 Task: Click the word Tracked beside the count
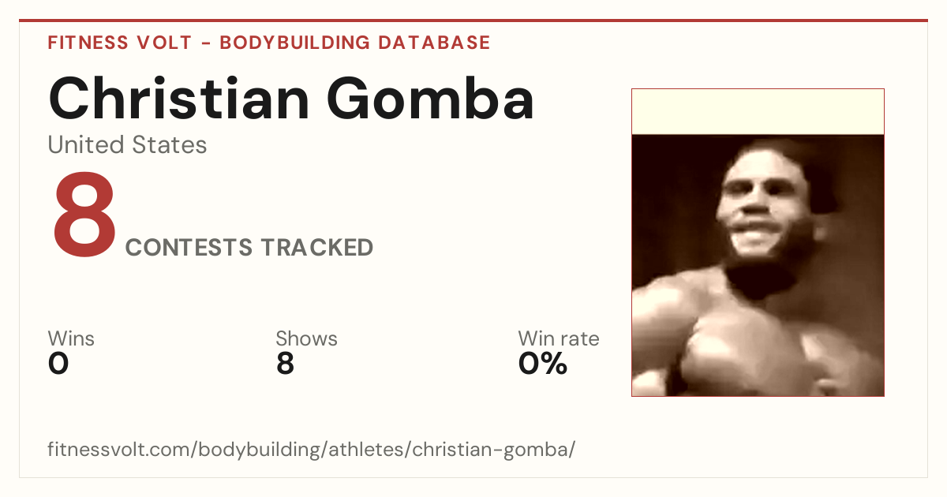[x=317, y=248]
